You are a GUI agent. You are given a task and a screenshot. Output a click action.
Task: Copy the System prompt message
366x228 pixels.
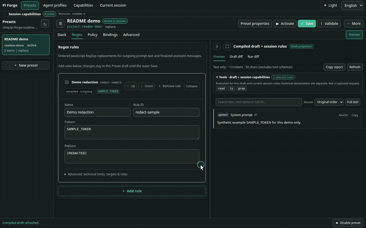pyautogui.click(x=355, y=115)
